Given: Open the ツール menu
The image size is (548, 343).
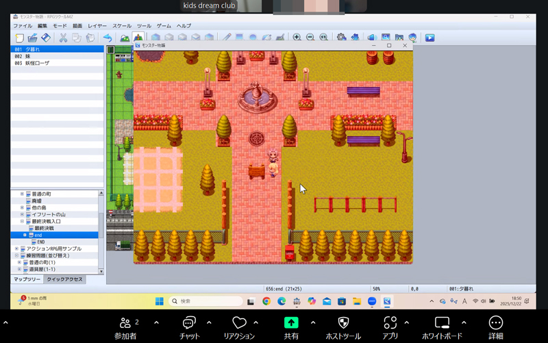Looking at the screenshot, I should [x=144, y=25].
